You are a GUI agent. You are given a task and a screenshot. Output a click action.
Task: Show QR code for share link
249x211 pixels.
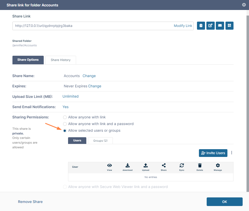229,26
